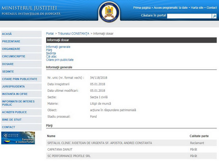Navigate to Tribunalul CONSTANȚA breadcrumb
The height and width of the screenshot is (161, 219).
coord(73,34)
